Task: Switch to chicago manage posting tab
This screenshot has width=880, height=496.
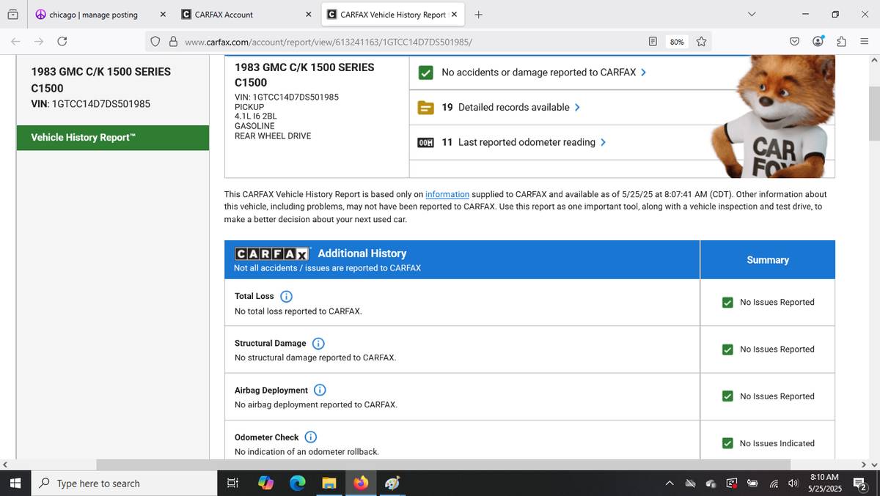Action: (93, 15)
